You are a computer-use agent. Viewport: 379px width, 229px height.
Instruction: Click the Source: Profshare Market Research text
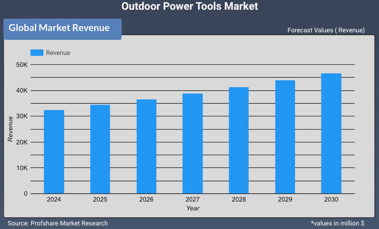(x=58, y=223)
